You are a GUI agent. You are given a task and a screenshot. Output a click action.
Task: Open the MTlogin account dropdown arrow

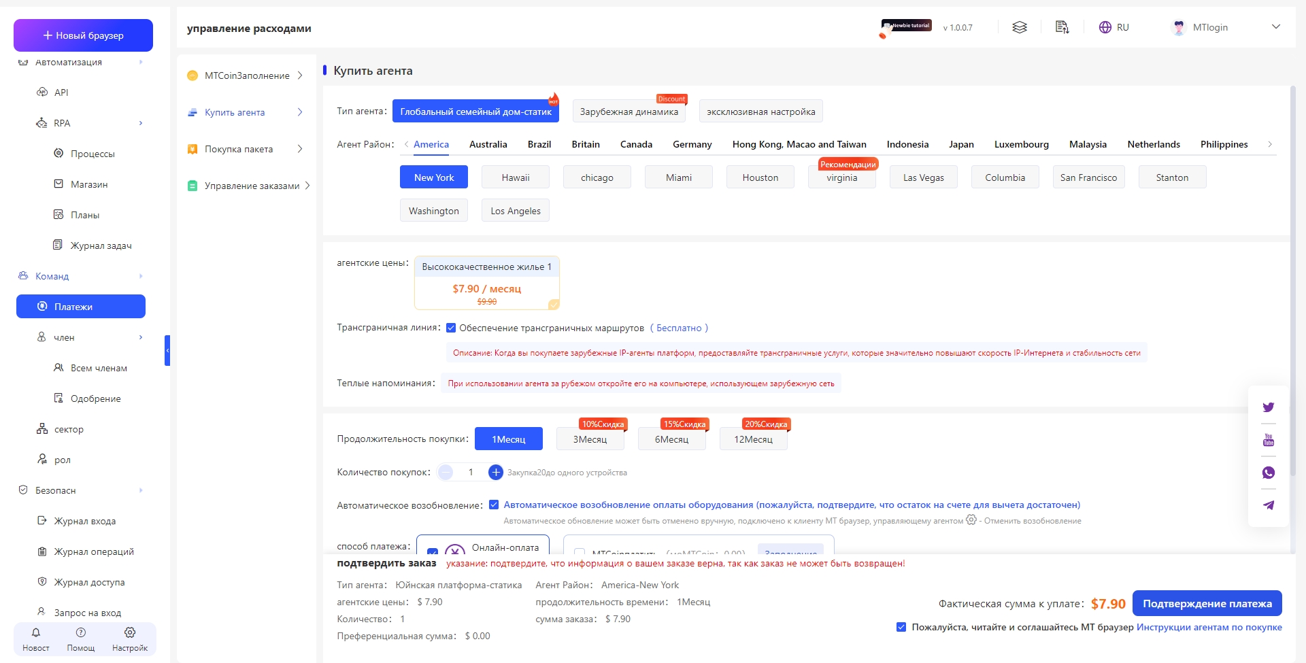pos(1275,27)
